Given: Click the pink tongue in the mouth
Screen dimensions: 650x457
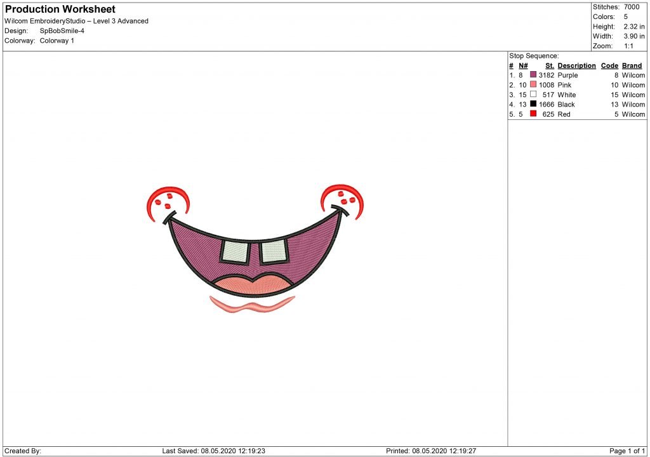Looking at the screenshot, I should coord(253,286).
